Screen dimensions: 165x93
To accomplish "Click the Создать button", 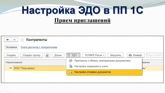I will (11, 55).
